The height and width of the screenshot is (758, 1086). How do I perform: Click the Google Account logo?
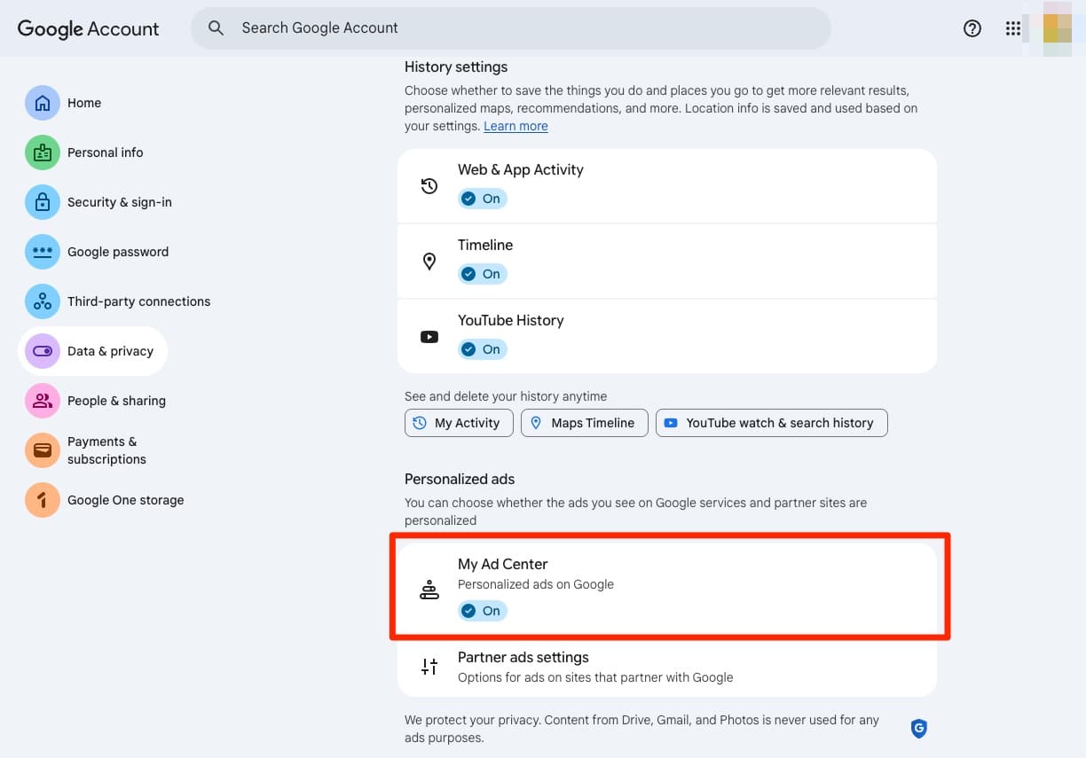88,28
